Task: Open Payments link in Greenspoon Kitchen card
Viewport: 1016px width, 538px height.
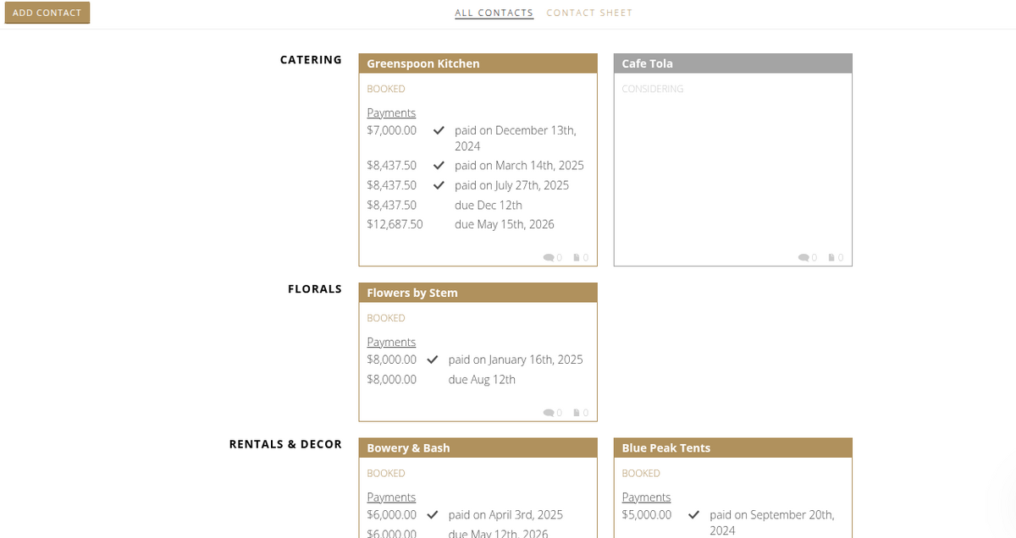Action: click(x=391, y=113)
